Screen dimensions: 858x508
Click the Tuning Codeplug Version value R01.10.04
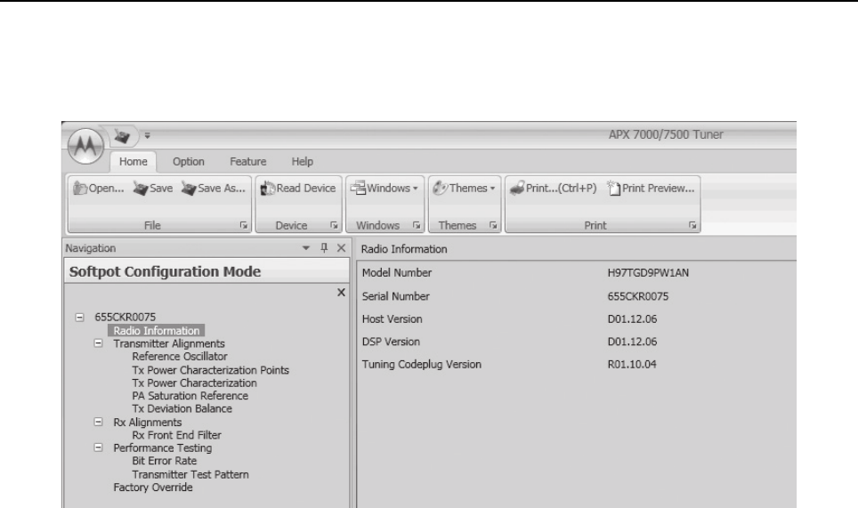pyautogui.click(x=632, y=364)
